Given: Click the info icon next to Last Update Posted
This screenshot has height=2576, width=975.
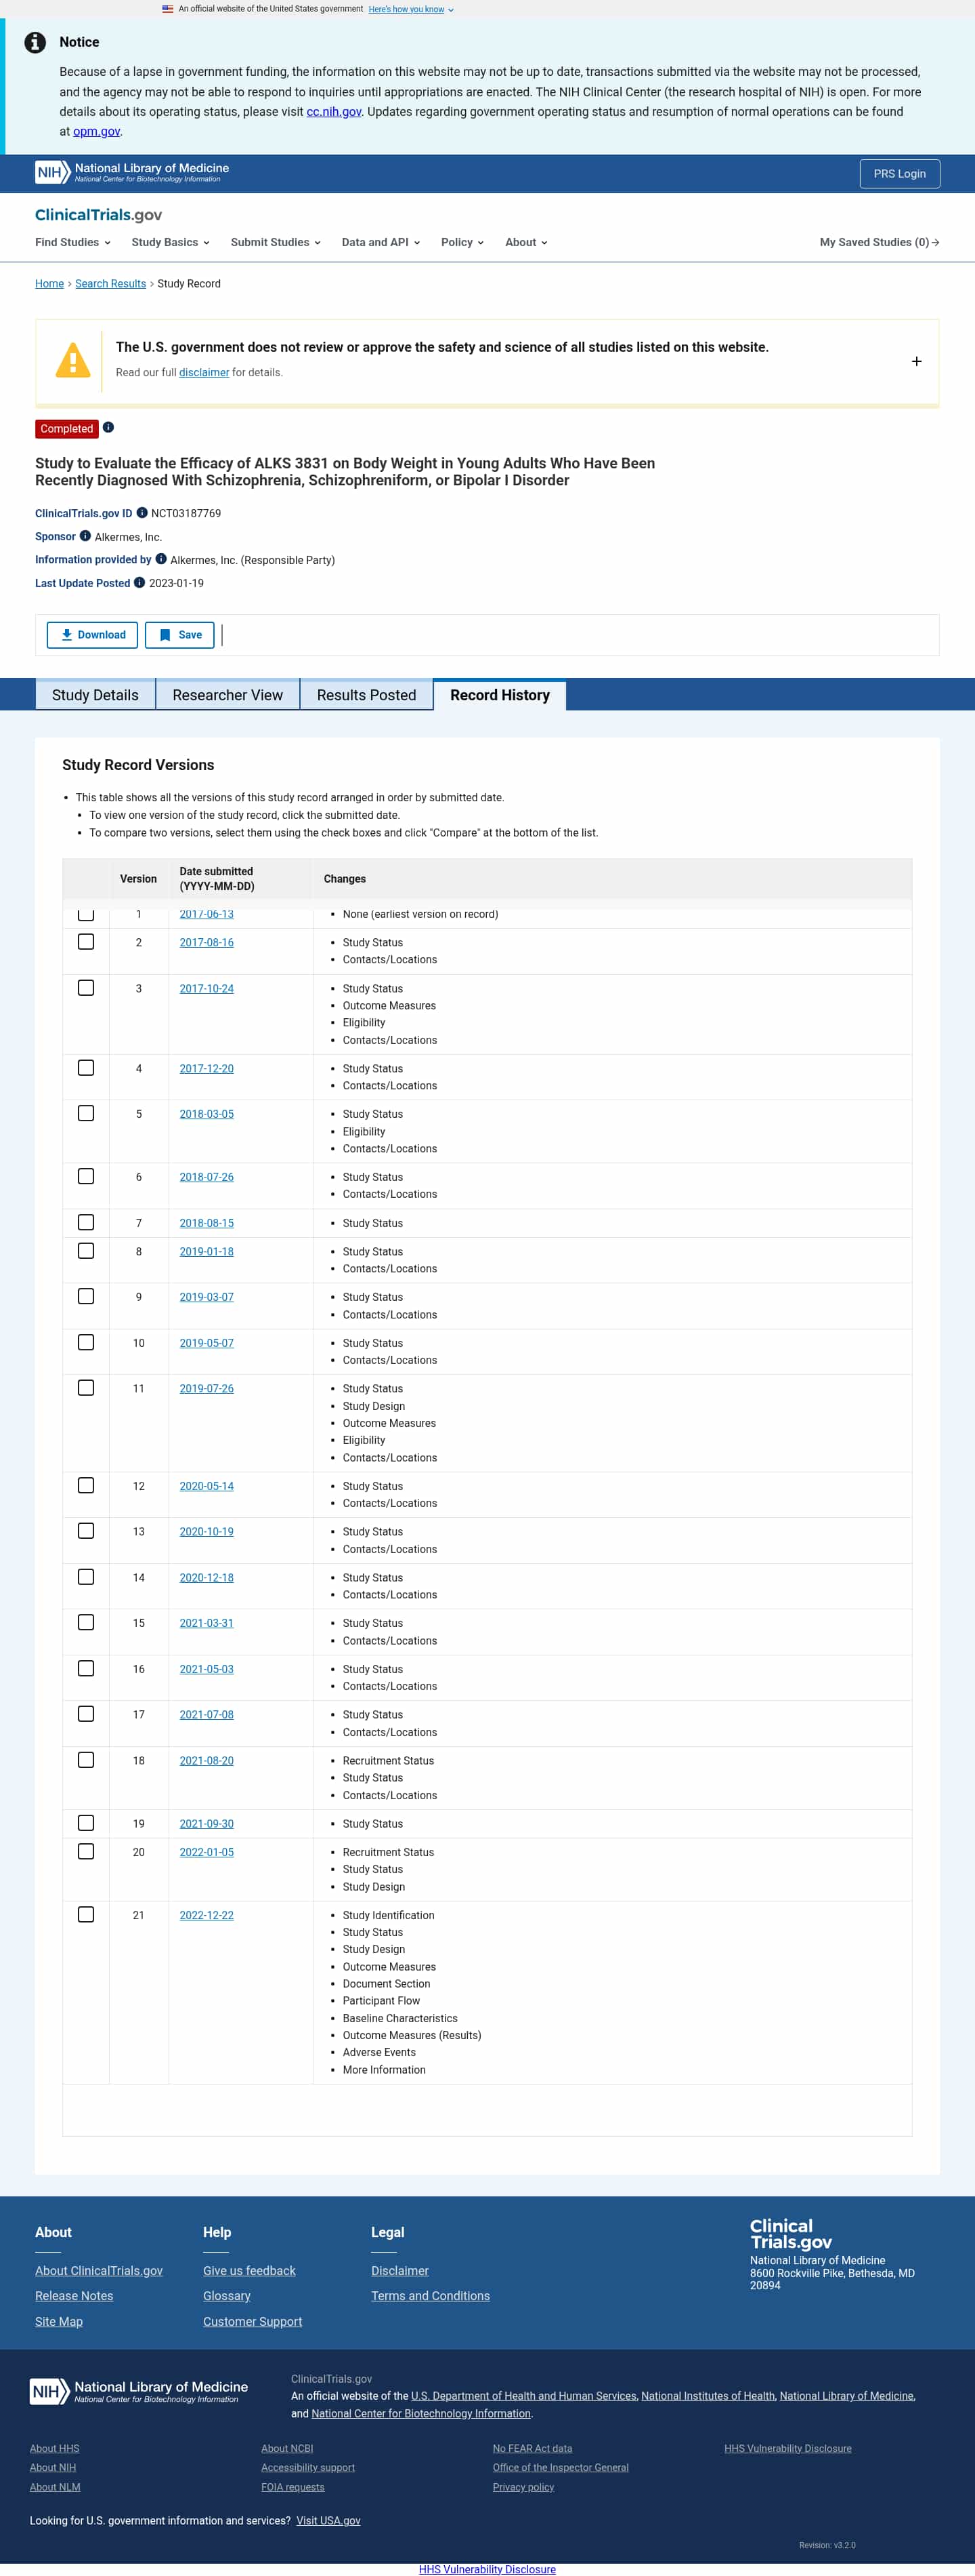Looking at the screenshot, I should 139,583.
